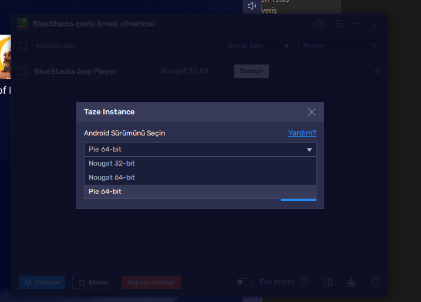421x302 pixels.
Task: Stop instance with Durdur button
Action: click(251, 71)
